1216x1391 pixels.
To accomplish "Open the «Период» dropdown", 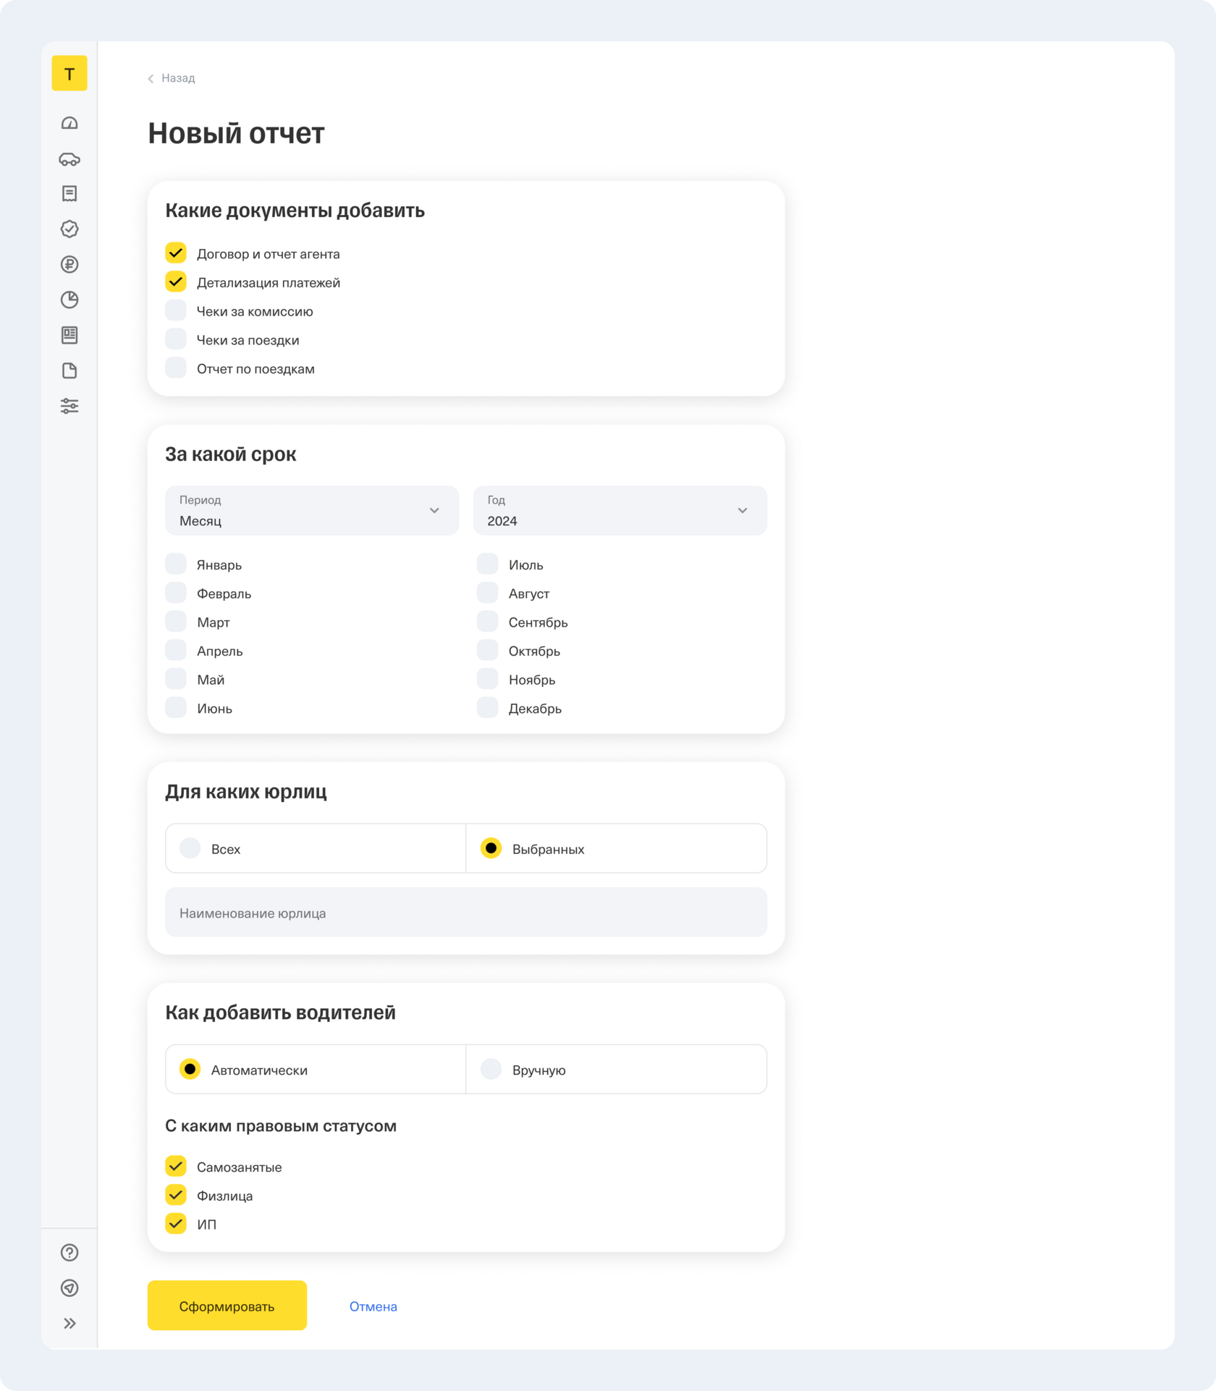I will click(312, 511).
